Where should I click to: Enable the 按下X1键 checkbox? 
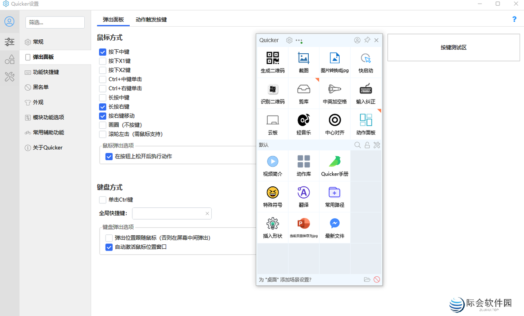coord(102,61)
